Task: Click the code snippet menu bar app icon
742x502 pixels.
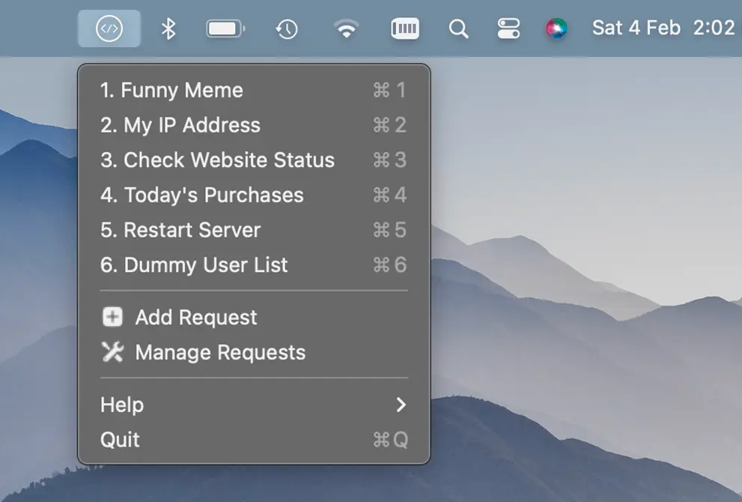Action: (109, 28)
